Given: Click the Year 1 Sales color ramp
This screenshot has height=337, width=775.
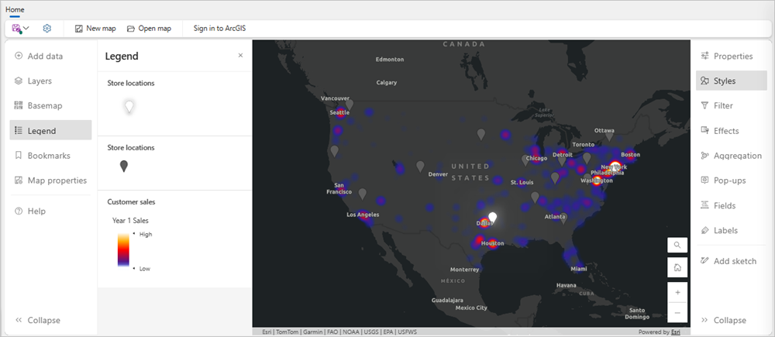Looking at the screenshot, I should click(x=123, y=250).
